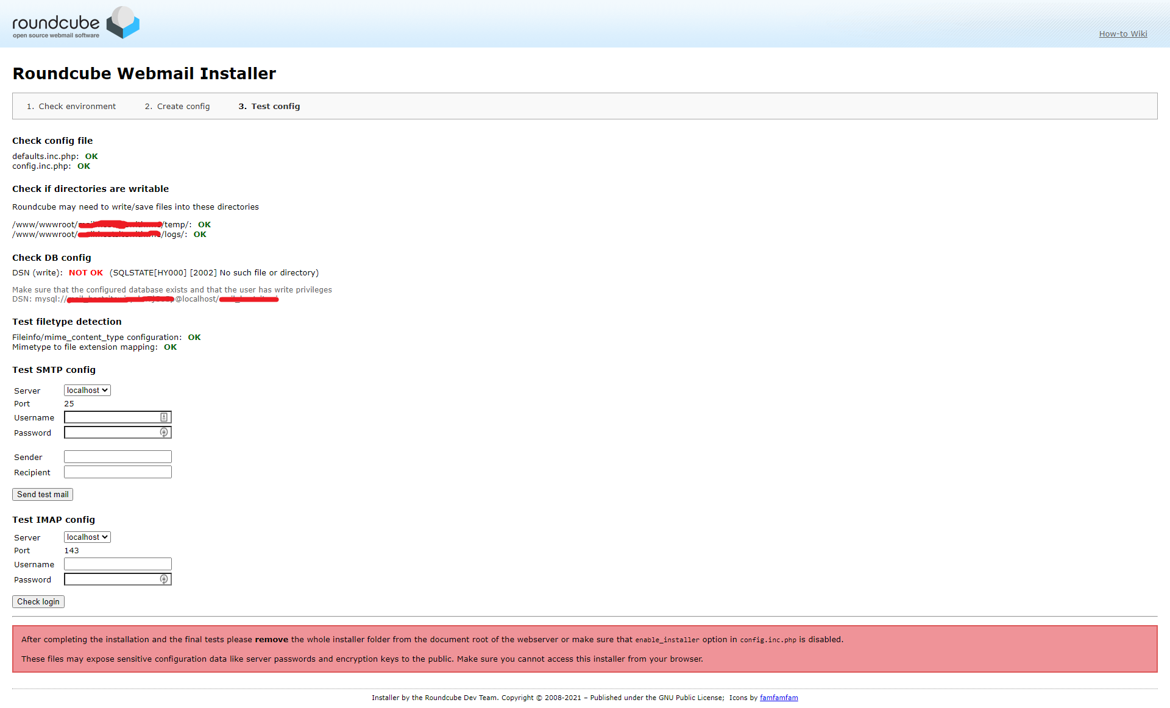Image resolution: width=1170 pixels, height=708 pixels.
Task: Focus the SMTP Password field
Action: (x=111, y=433)
